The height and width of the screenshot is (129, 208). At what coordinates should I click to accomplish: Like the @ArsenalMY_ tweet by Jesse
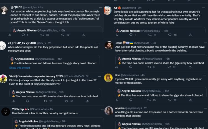pyautogui.click(x=168, y=67)
